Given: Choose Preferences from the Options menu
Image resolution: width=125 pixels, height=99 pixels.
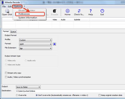Looking at the screenshot, I should tap(30, 14).
